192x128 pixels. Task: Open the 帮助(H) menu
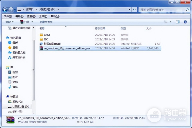point(55,16)
